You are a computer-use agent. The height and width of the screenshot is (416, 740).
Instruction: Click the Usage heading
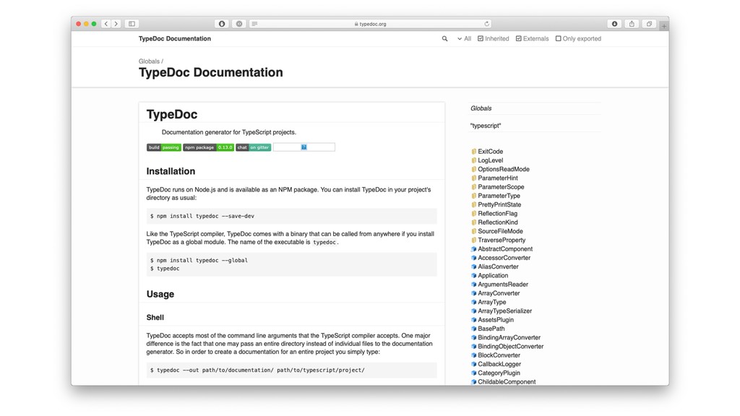160,294
